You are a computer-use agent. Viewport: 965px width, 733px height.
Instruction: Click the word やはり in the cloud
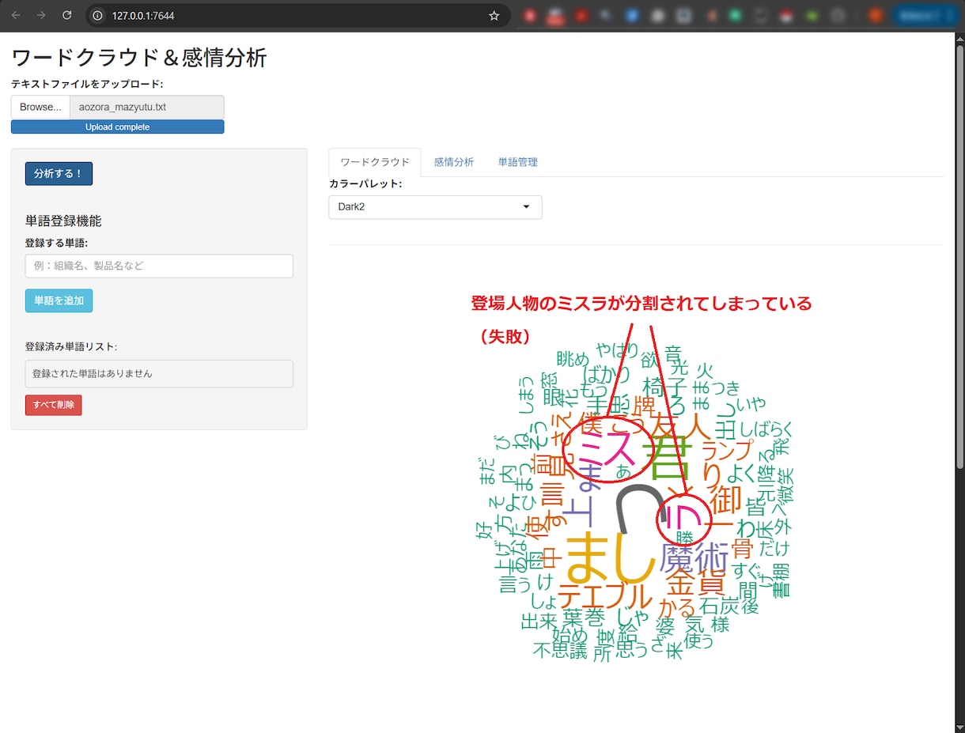[x=618, y=349]
